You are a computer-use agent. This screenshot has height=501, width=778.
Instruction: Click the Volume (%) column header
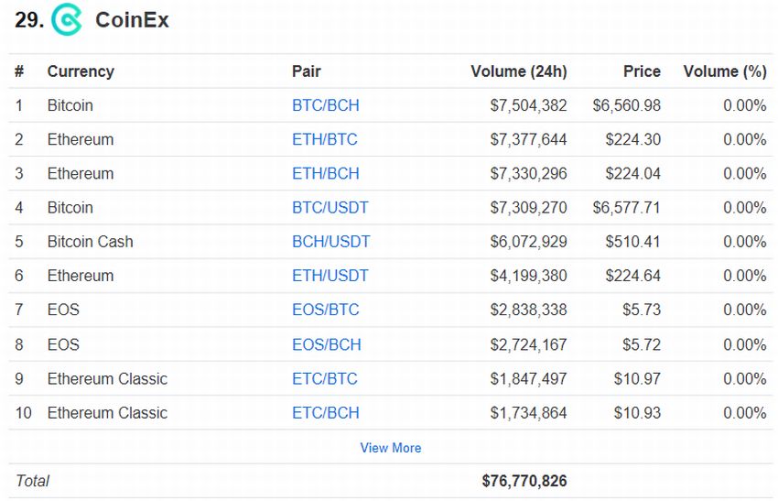coord(725,71)
